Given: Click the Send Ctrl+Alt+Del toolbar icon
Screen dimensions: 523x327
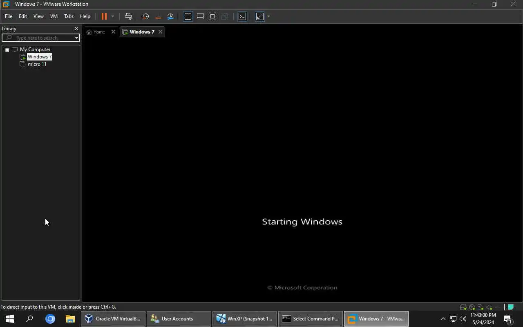Looking at the screenshot, I should (x=128, y=16).
